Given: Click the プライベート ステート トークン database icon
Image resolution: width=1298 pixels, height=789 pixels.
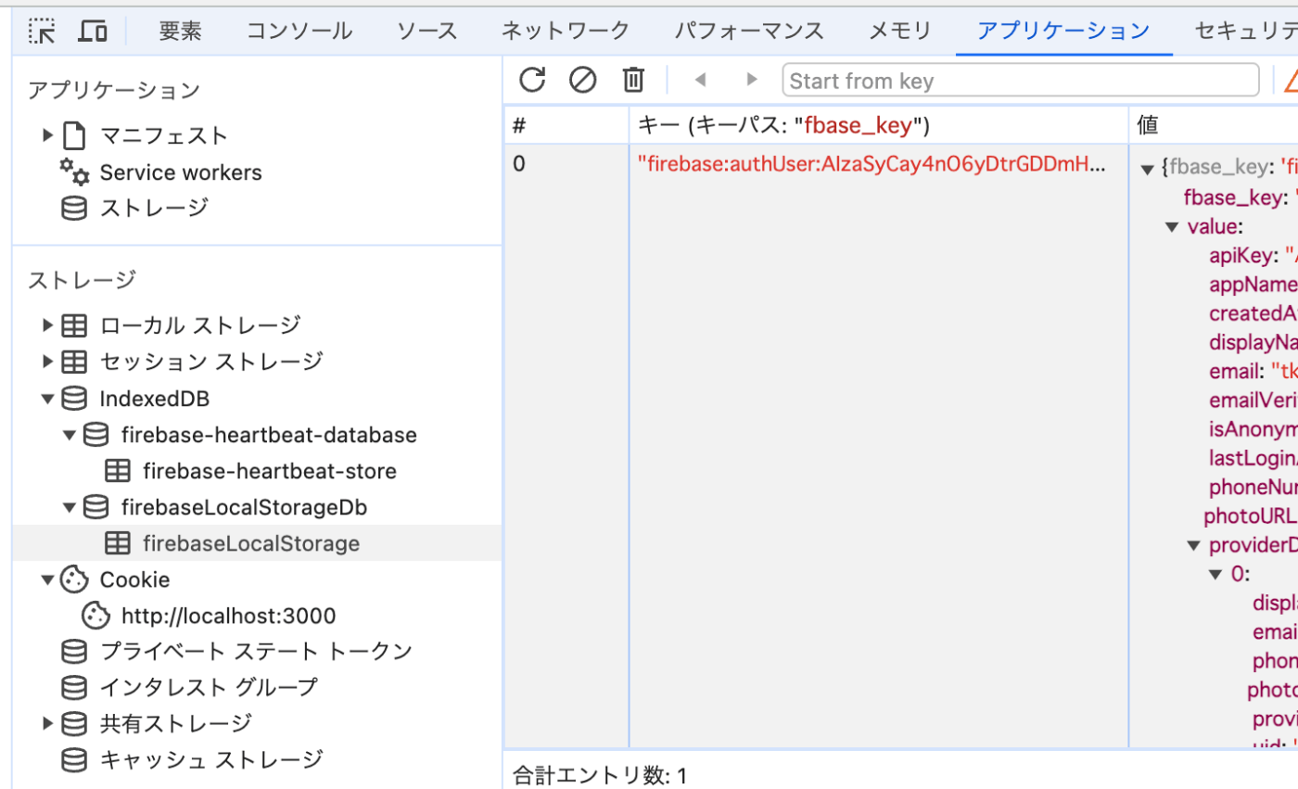Looking at the screenshot, I should pos(74,652).
